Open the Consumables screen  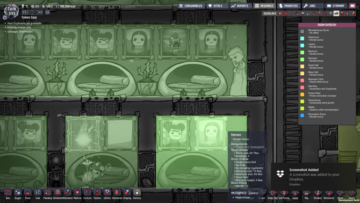point(191,6)
